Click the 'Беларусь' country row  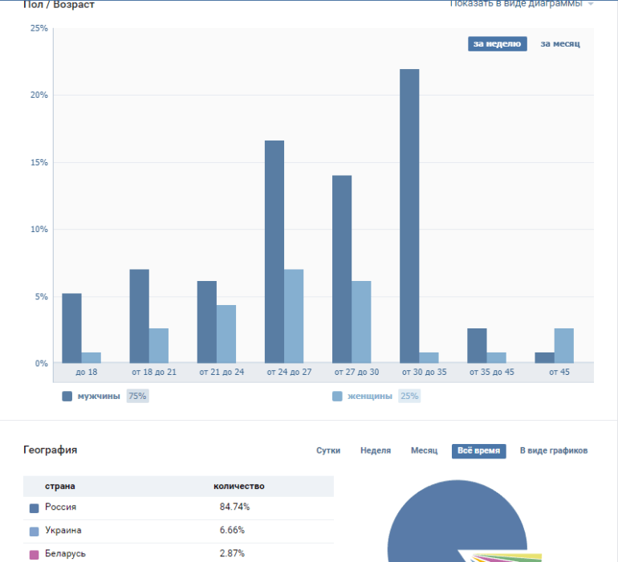[x=178, y=553]
